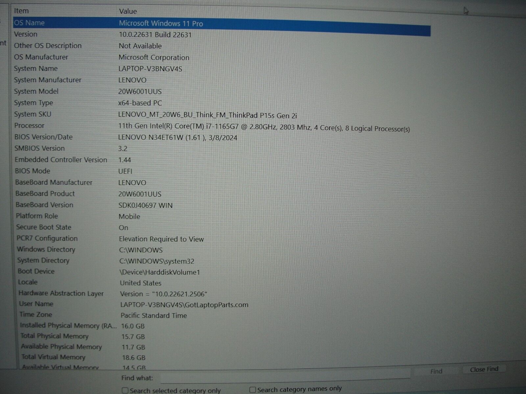Click the i7-1165G7 processor value
Screen dimensions: 526x394
(264, 127)
